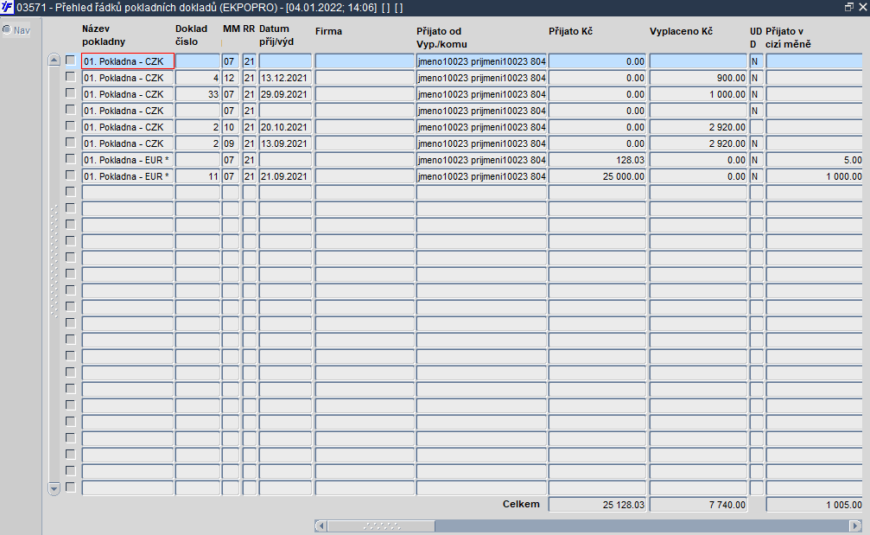This screenshot has width=870, height=535.
Task: Click the horizontal scrollbar thumb
Action: click(x=381, y=525)
